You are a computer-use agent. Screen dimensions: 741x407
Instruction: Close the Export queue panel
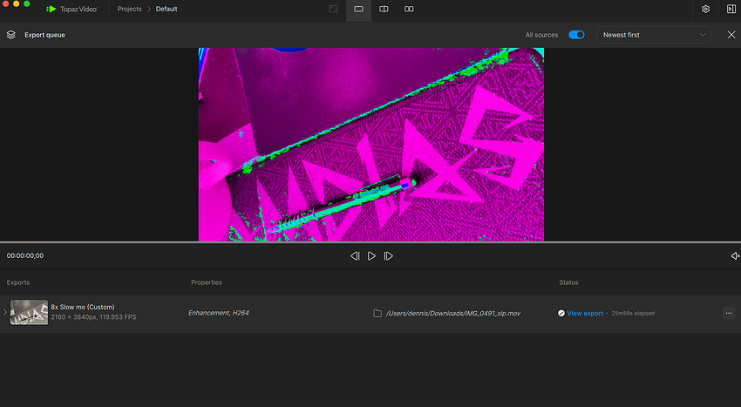[x=731, y=35]
